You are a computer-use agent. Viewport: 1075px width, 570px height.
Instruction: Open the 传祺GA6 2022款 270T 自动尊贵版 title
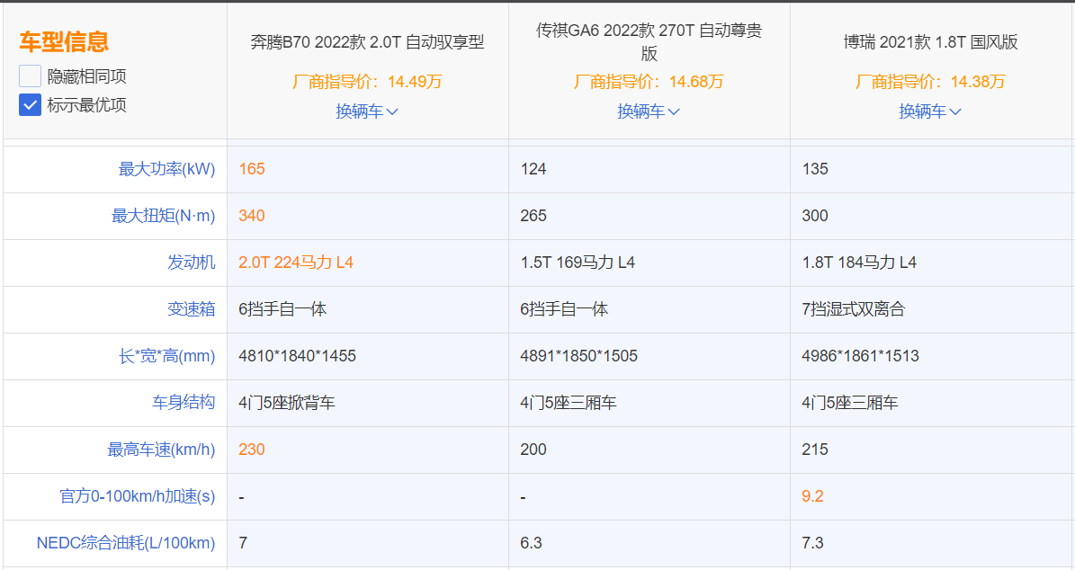click(x=649, y=41)
